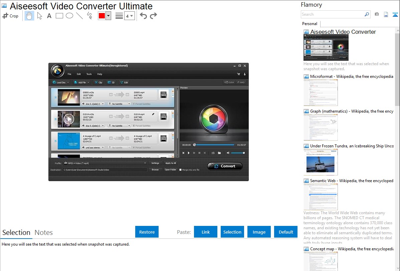Screen dimensions: 400x271
Task: Expand the line width dropdown showing 4
Action: 130,16
